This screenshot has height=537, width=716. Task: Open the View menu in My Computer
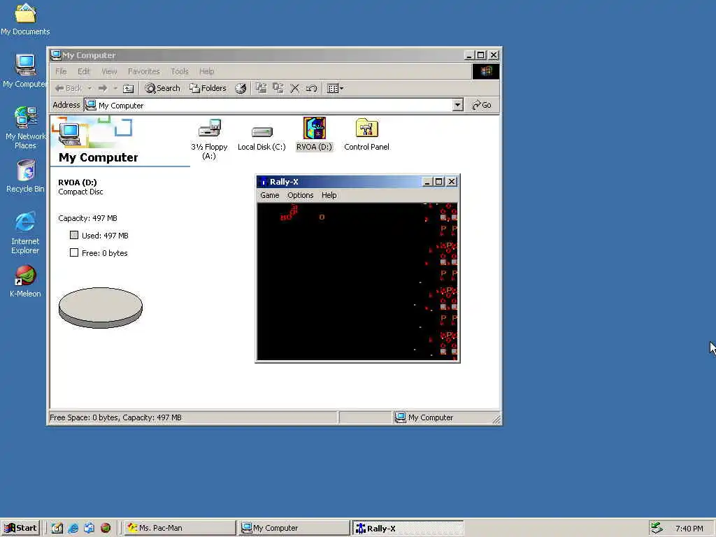tap(109, 71)
